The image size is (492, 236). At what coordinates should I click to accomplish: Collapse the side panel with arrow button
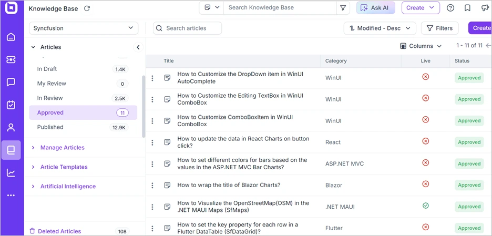click(138, 47)
